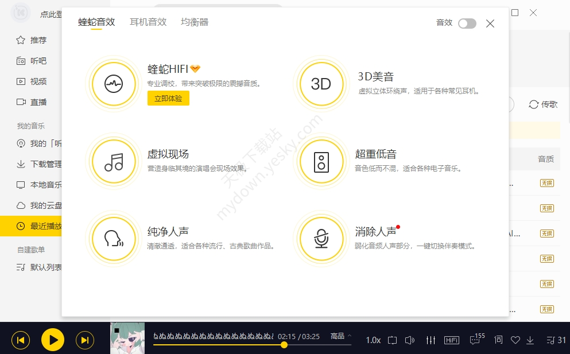Show lyrics with the 词 icon
Image resolution: width=570 pixels, height=354 pixels.
[498, 340]
